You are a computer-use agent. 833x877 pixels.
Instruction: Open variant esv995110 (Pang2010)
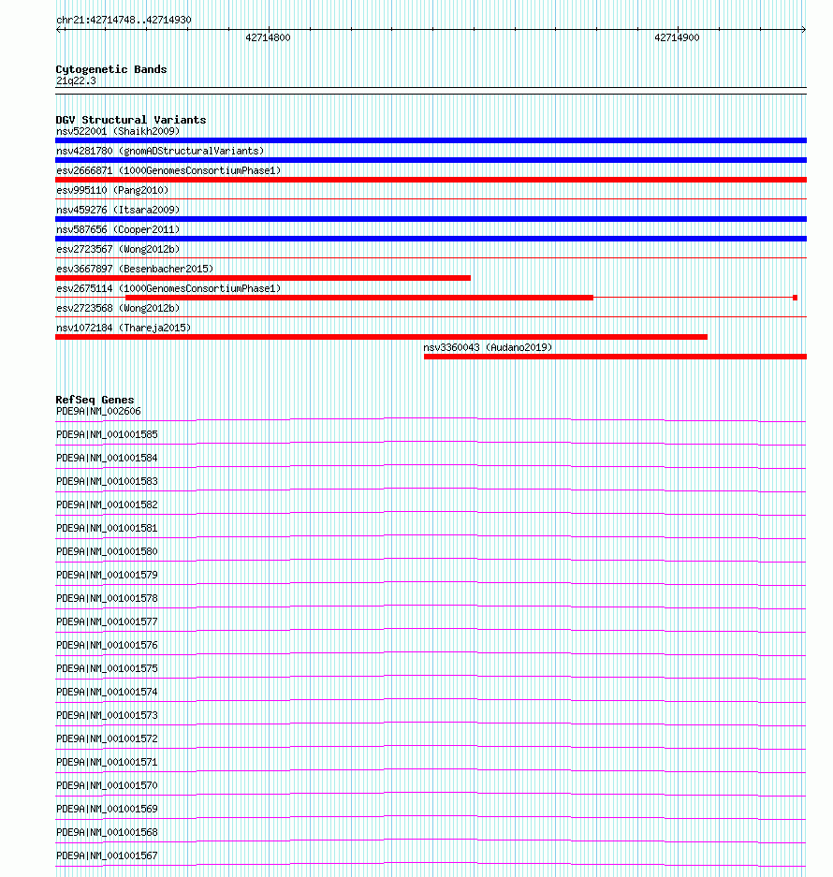112,190
